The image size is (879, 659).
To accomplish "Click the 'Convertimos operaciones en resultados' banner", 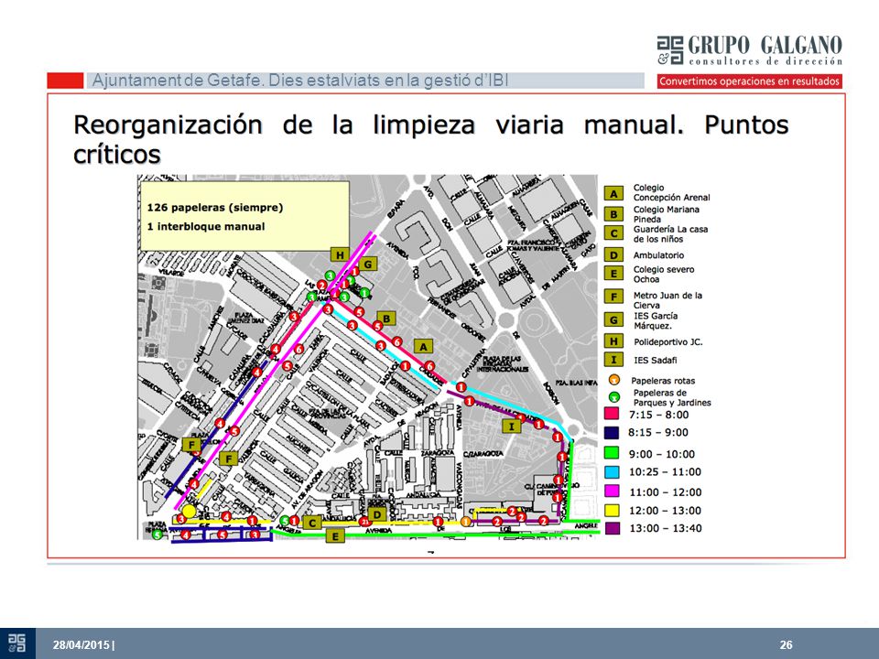I will tap(750, 81).
